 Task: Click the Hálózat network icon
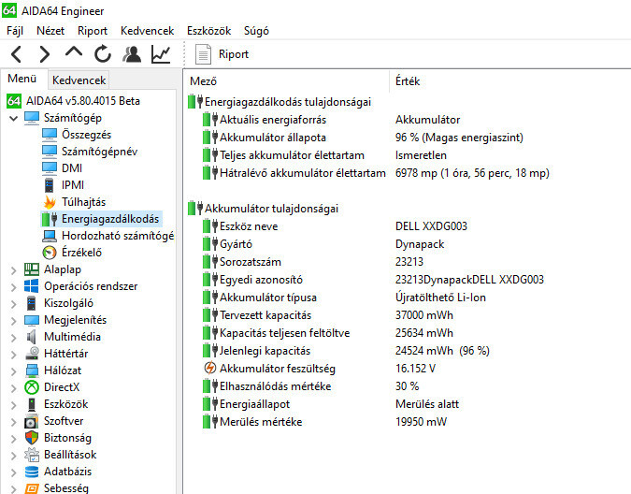(32, 370)
